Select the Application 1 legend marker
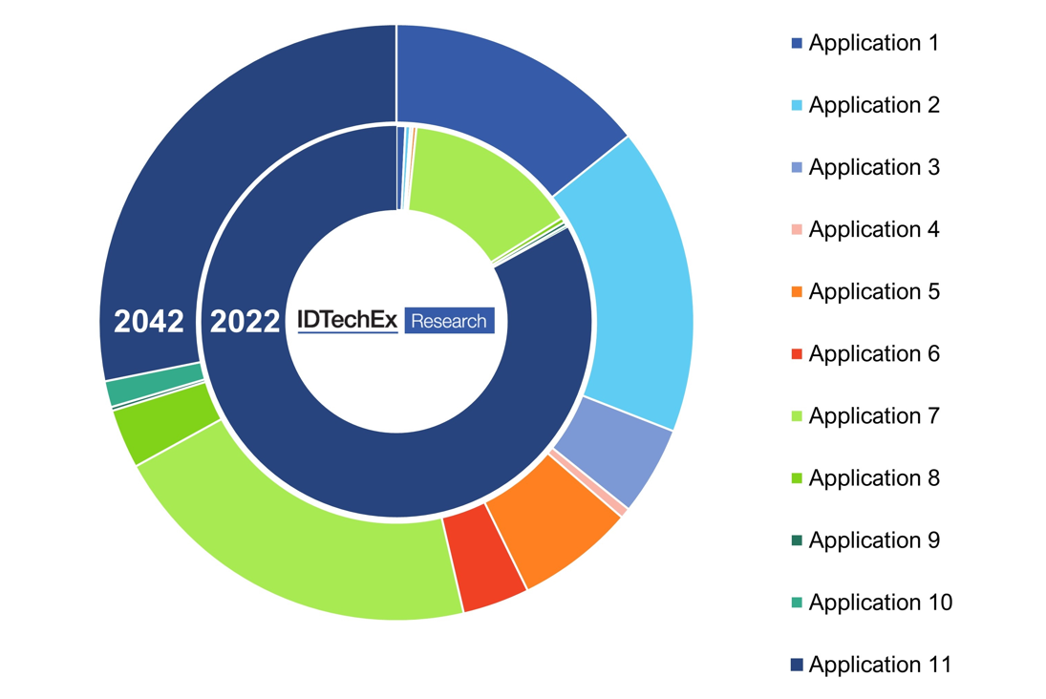 [x=798, y=42]
